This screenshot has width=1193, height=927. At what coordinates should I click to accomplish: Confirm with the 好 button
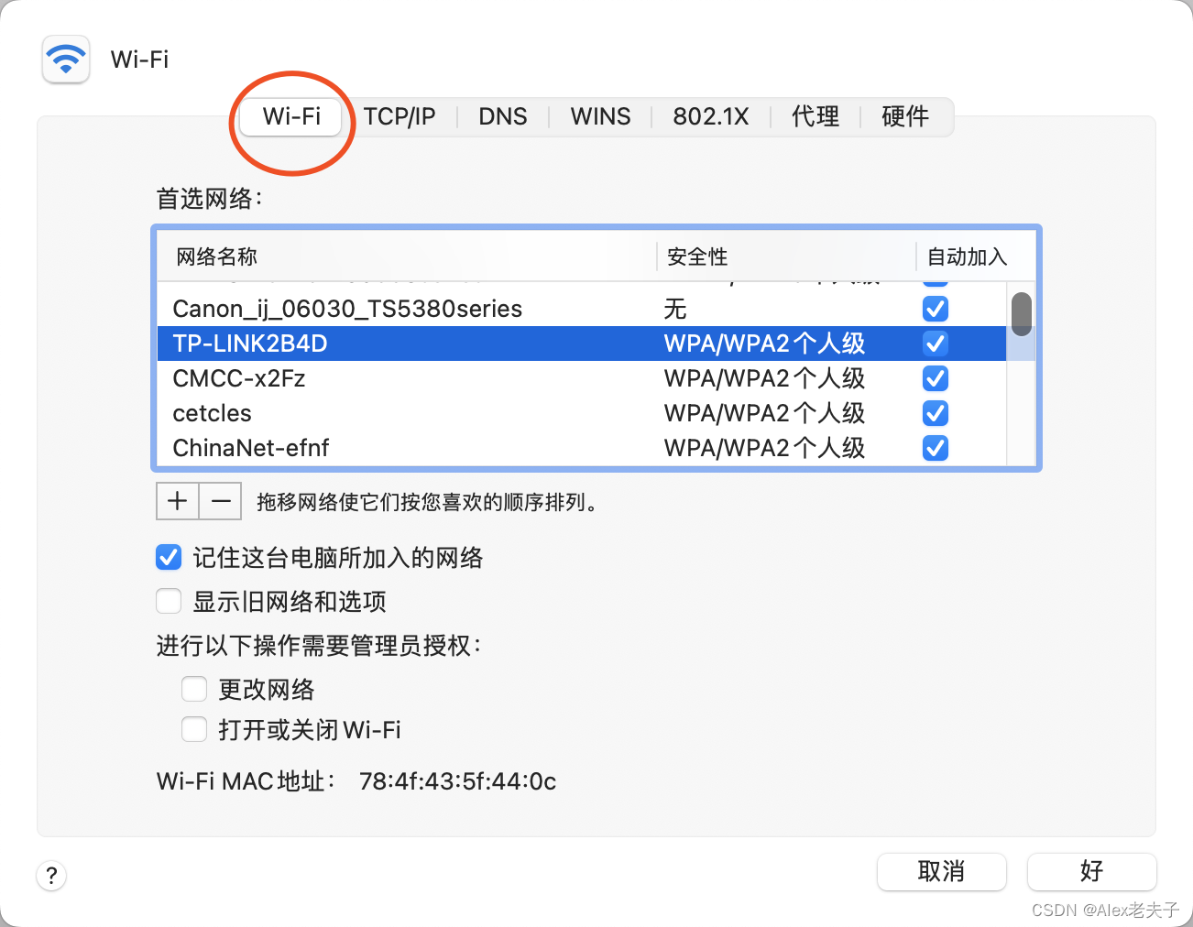(x=1091, y=871)
